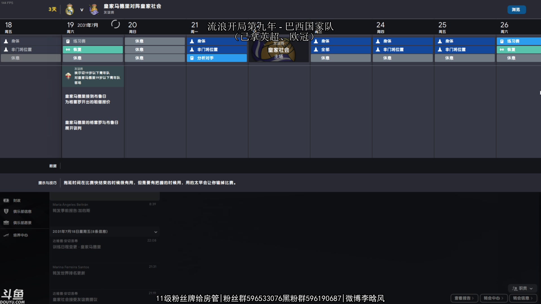Screen dimensions: 541x304
Task: Click cone icon of 非门将位置 on Friday 25
Action: pos(440,50)
